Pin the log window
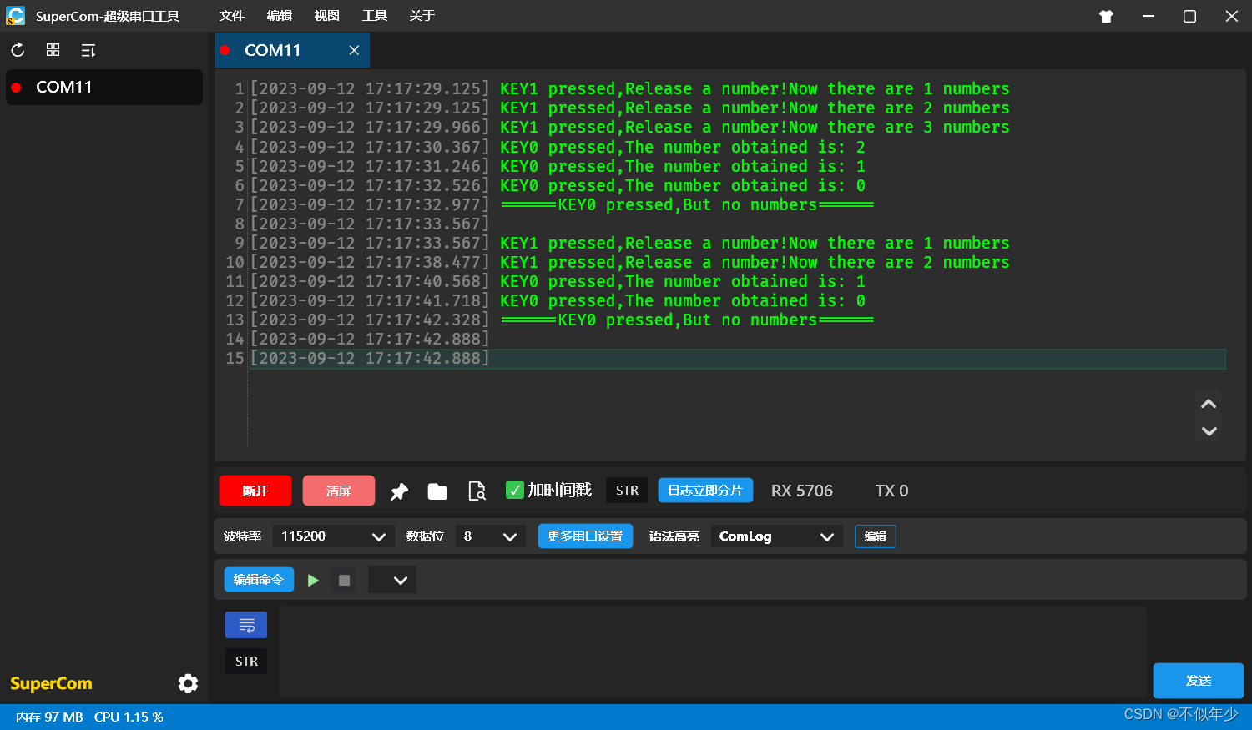Image resolution: width=1252 pixels, height=730 pixels. pyautogui.click(x=400, y=491)
